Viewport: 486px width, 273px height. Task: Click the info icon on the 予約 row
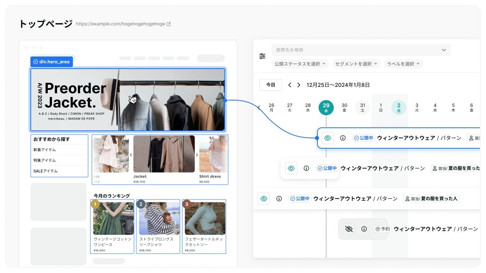[364, 229]
